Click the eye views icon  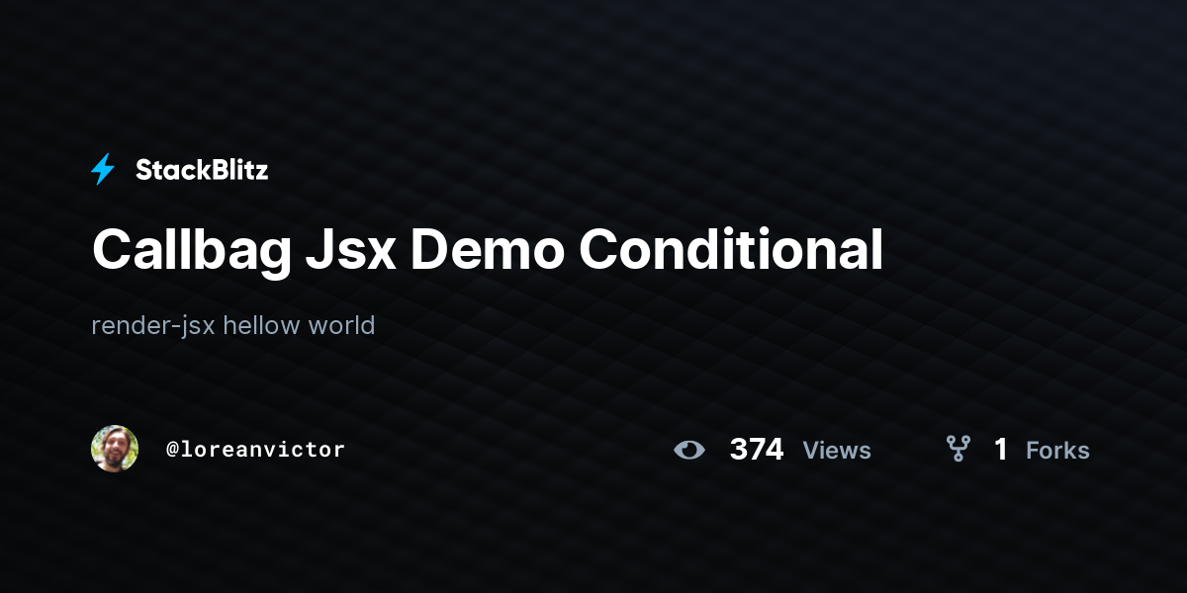(689, 450)
